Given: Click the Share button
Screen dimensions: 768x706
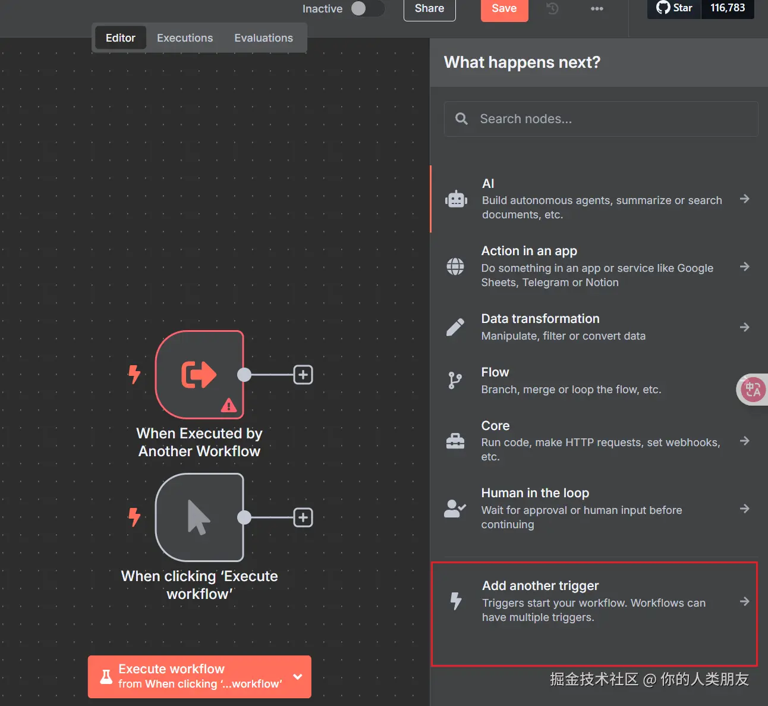Looking at the screenshot, I should pyautogui.click(x=429, y=8).
